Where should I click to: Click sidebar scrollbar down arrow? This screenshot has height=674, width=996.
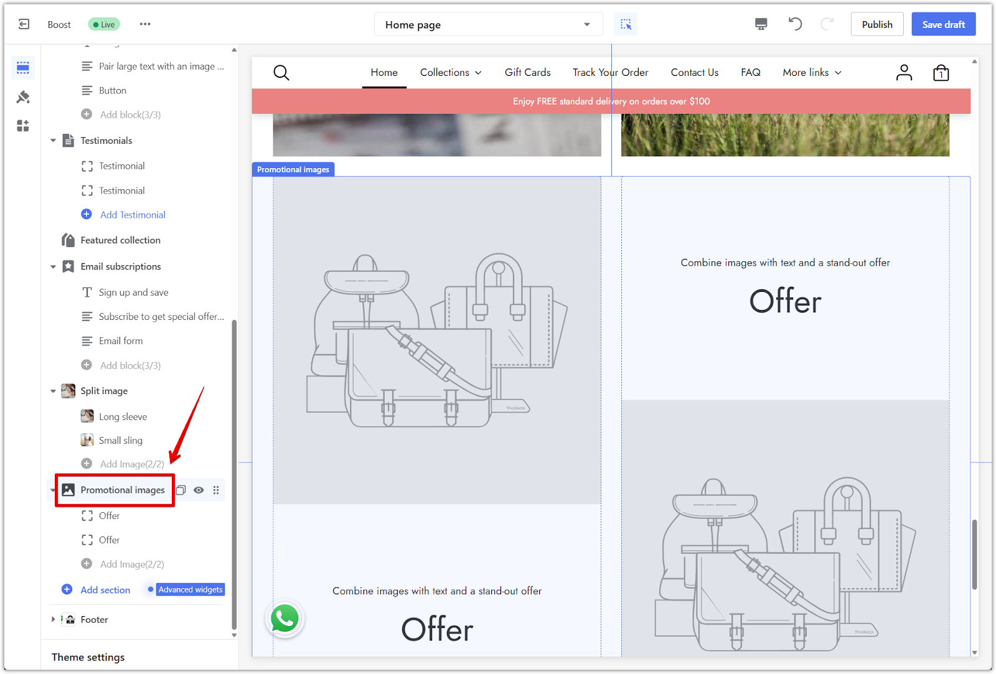click(234, 635)
